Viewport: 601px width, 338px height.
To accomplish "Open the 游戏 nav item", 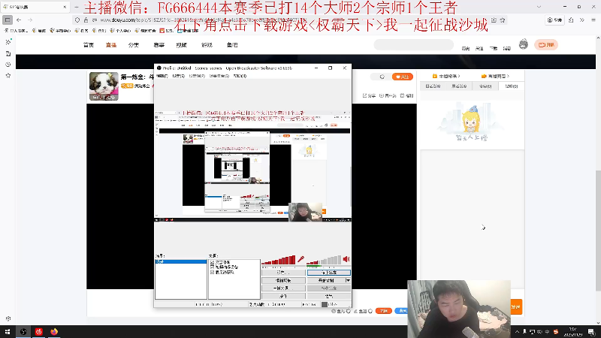I will 207,45.
